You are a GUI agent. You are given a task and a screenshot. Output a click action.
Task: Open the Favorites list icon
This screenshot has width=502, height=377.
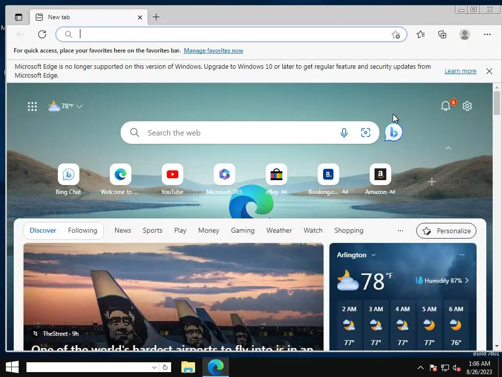421,34
